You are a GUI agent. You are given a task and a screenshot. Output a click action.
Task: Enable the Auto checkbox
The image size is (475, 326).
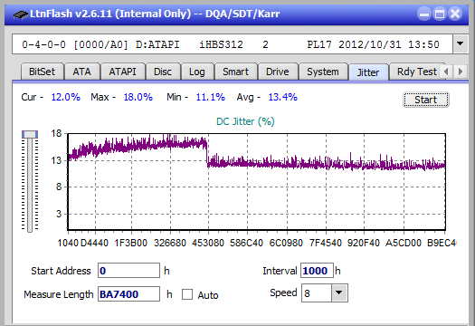tap(187, 294)
